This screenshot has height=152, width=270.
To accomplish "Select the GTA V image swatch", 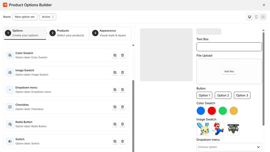I will tap(233, 129).
